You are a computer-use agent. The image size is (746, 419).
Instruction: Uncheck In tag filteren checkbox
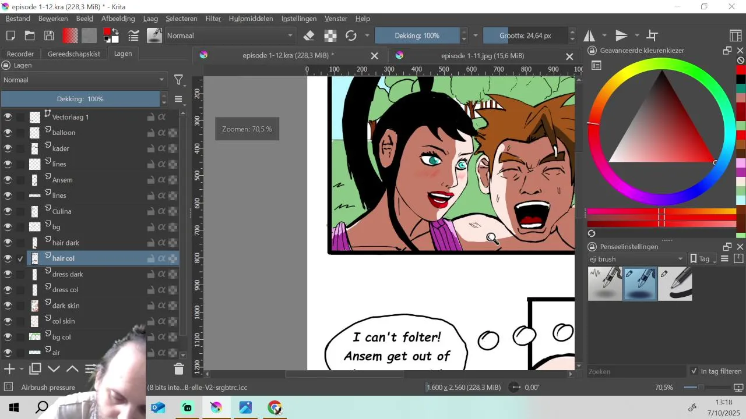[x=694, y=371]
